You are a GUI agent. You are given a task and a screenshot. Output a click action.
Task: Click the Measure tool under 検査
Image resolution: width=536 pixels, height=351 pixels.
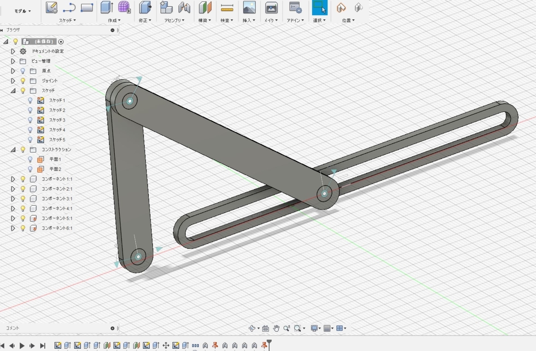(226, 8)
